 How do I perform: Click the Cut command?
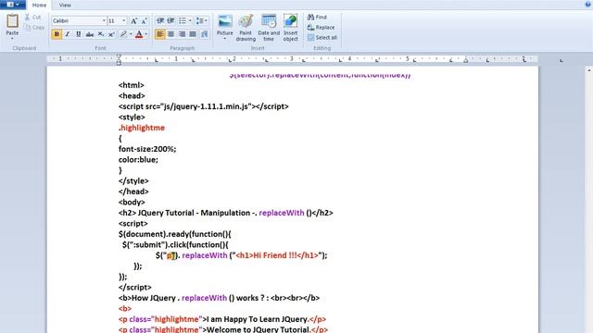point(33,17)
